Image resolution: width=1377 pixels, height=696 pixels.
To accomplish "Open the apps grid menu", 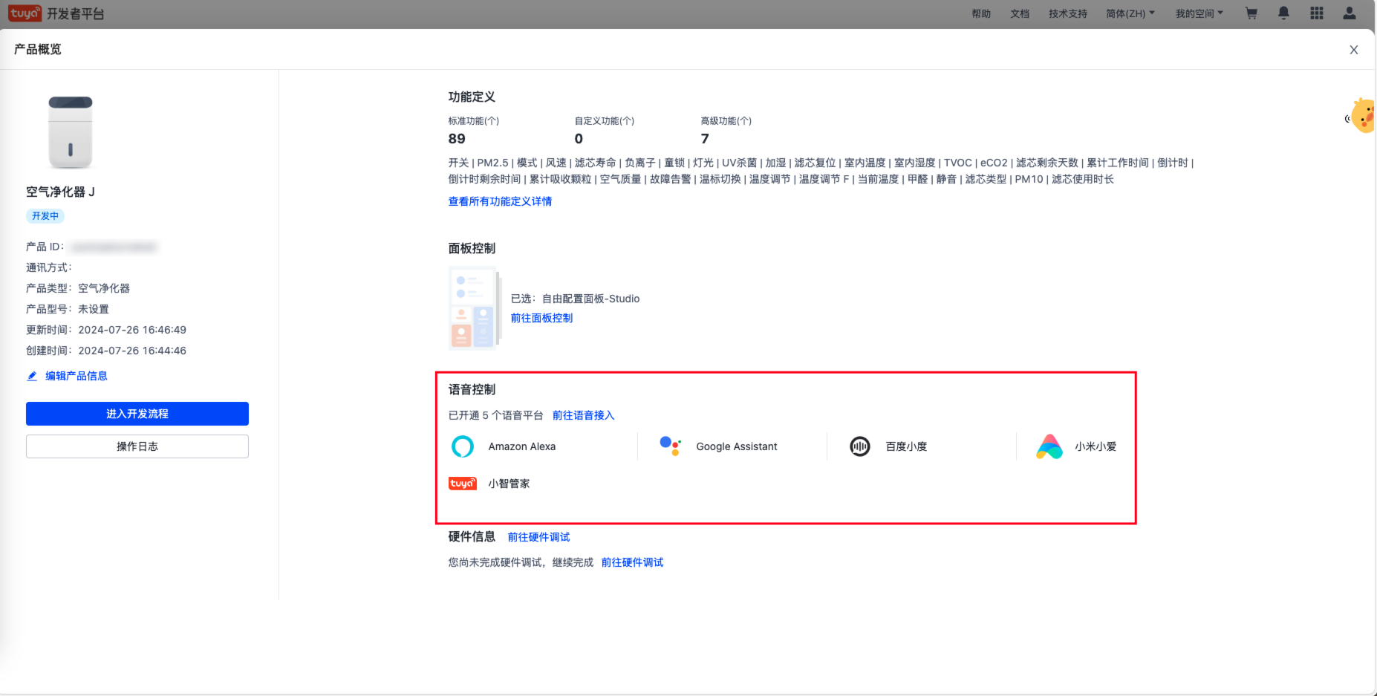I will click(1316, 13).
